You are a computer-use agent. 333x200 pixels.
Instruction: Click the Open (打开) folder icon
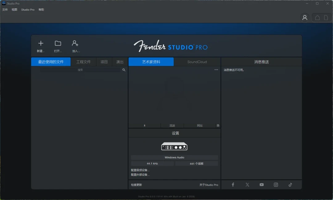tap(58, 43)
